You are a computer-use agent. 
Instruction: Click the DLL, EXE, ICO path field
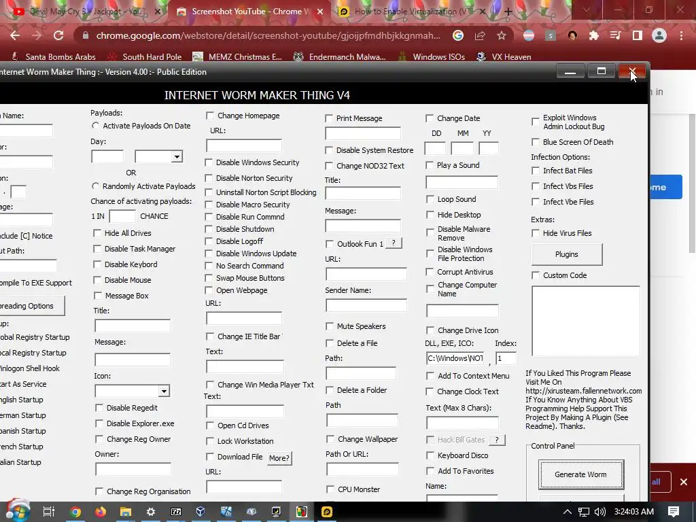tap(455, 358)
